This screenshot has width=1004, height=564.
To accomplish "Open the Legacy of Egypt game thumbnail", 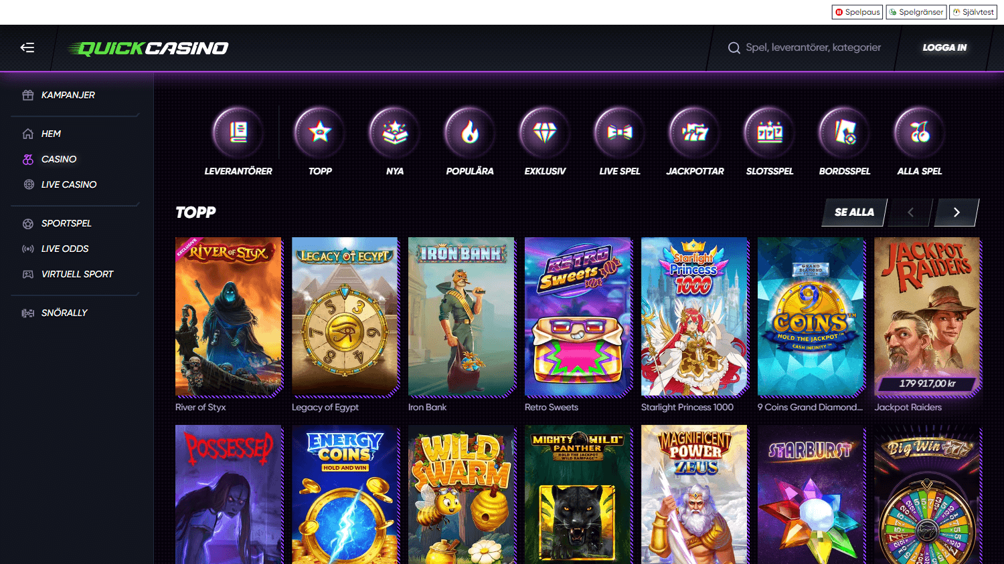I will click(345, 317).
